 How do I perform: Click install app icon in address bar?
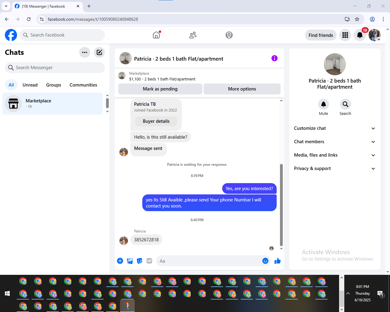pos(347,19)
